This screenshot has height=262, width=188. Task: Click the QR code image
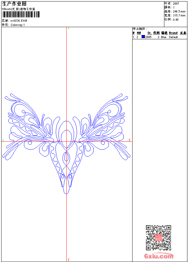(158, 238)
